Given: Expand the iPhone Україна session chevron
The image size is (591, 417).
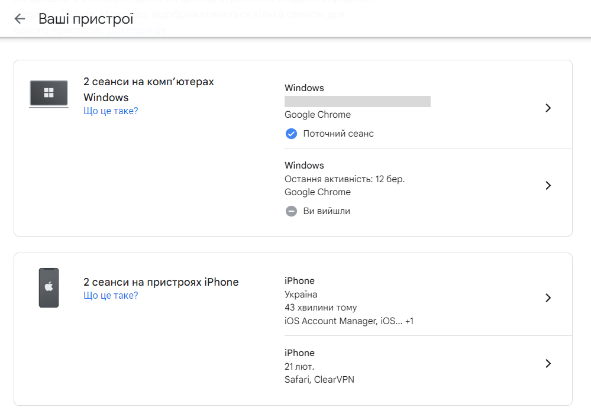Looking at the screenshot, I should pyautogui.click(x=548, y=298).
